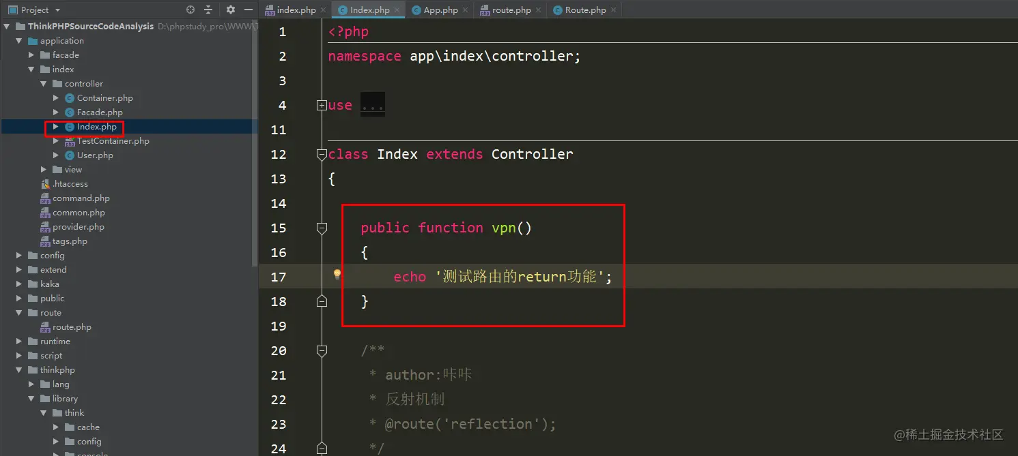Switch to the Route.php class tab
This screenshot has height=456, width=1018.
point(585,10)
